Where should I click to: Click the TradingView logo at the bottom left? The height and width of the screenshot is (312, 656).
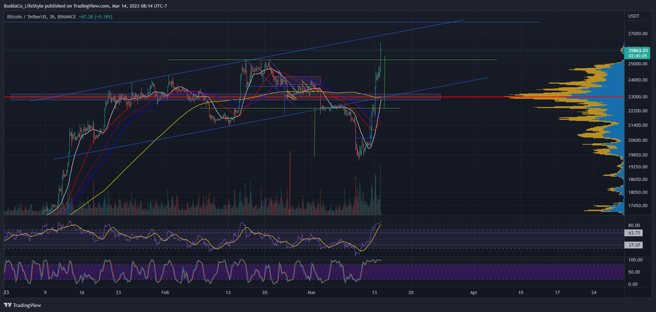point(22,305)
